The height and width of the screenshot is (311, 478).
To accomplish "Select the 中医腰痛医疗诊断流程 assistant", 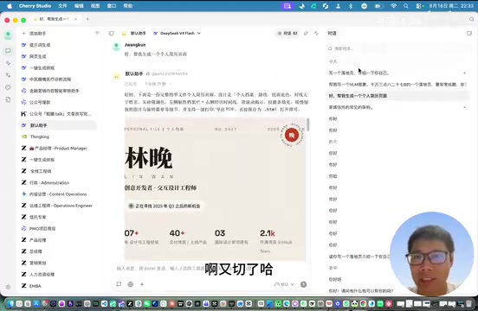I will tap(58, 79).
